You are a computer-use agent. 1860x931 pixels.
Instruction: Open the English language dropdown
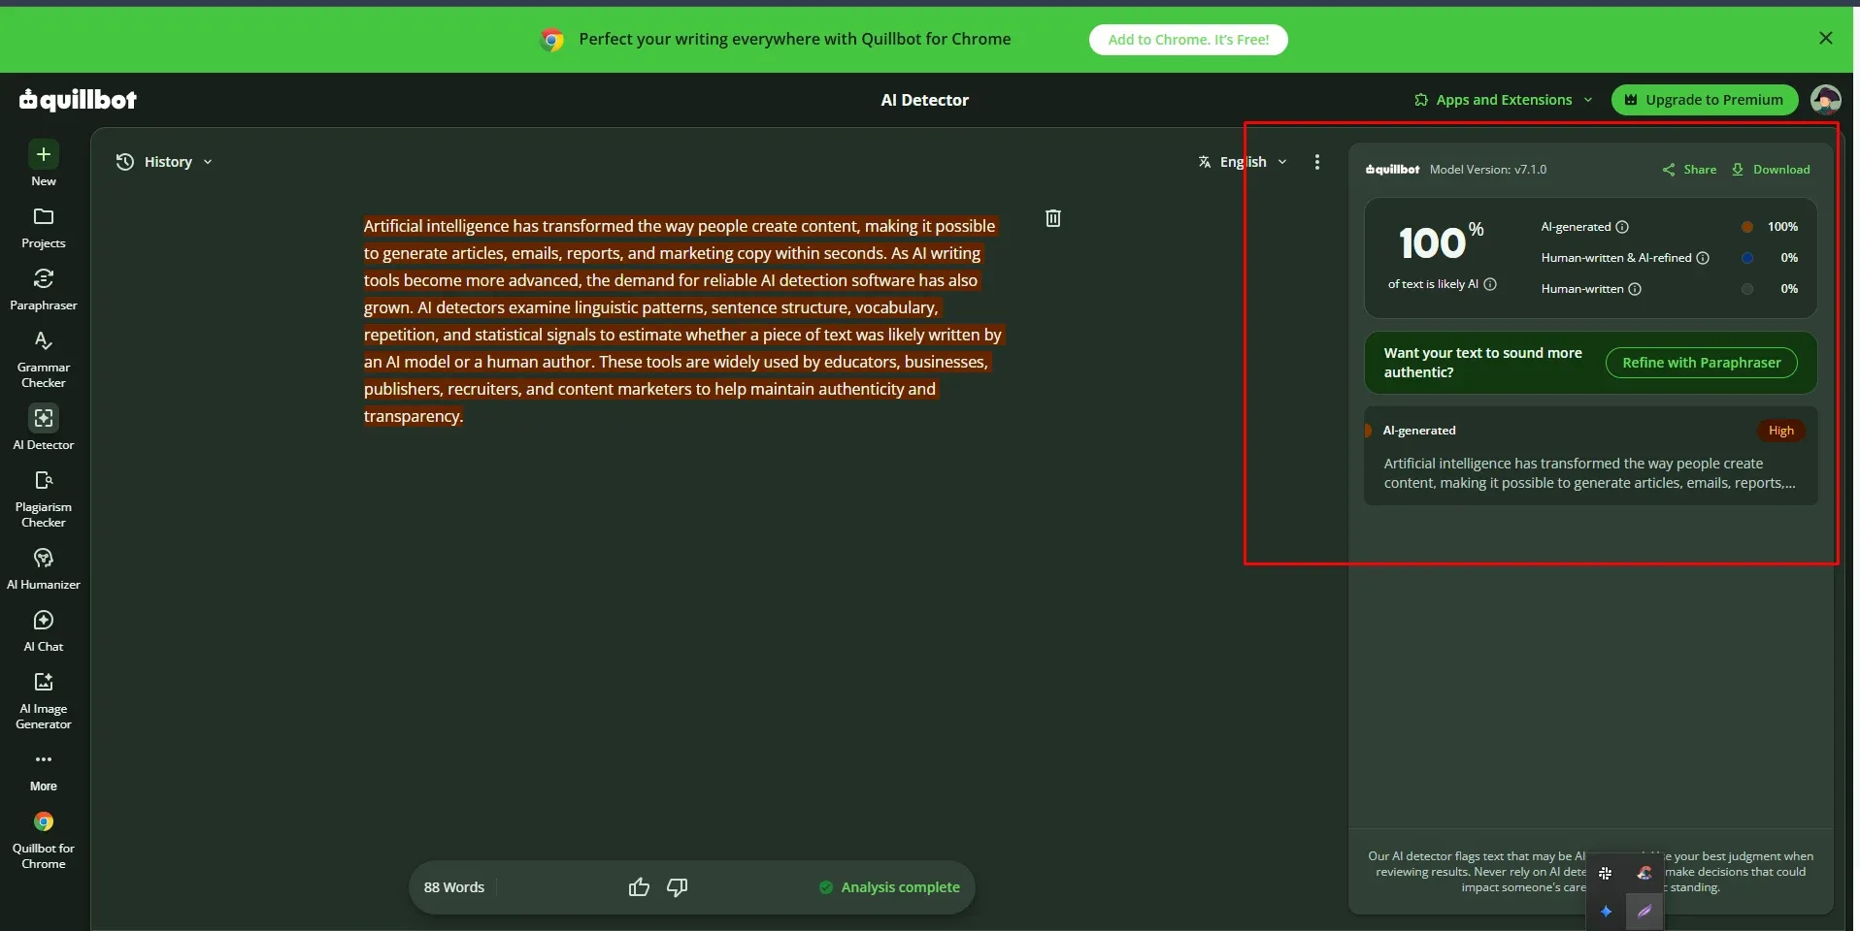pyautogui.click(x=1243, y=162)
